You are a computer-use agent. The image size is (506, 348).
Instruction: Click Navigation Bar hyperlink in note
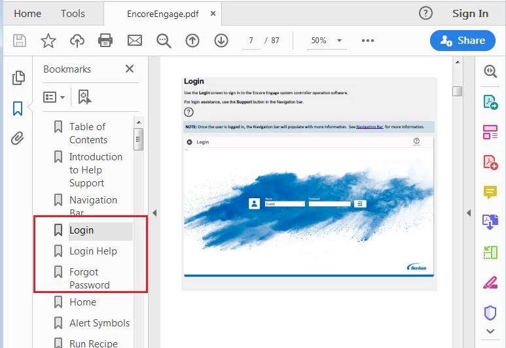click(369, 127)
